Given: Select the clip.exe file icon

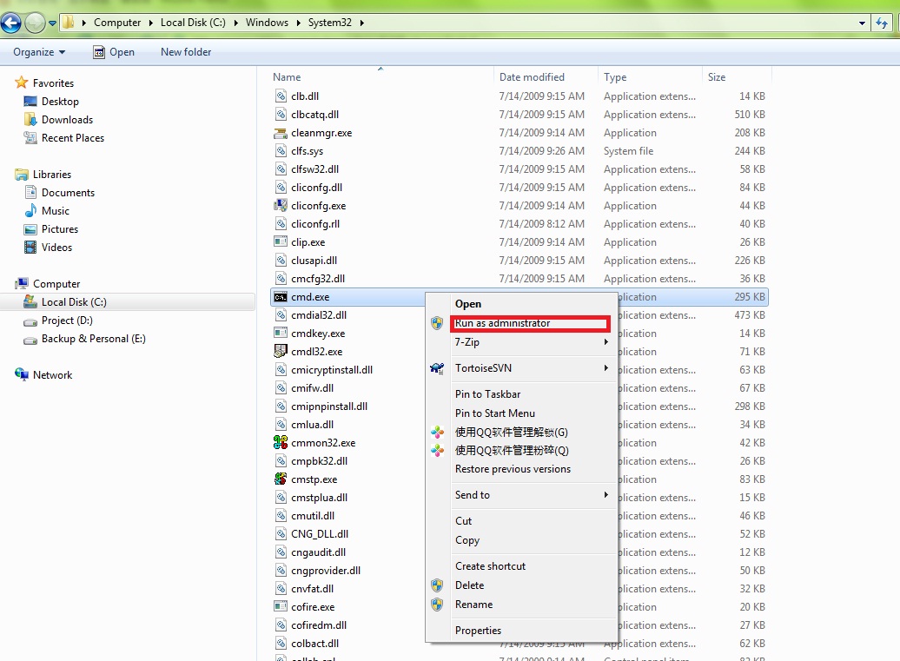Looking at the screenshot, I should pyautogui.click(x=280, y=242).
